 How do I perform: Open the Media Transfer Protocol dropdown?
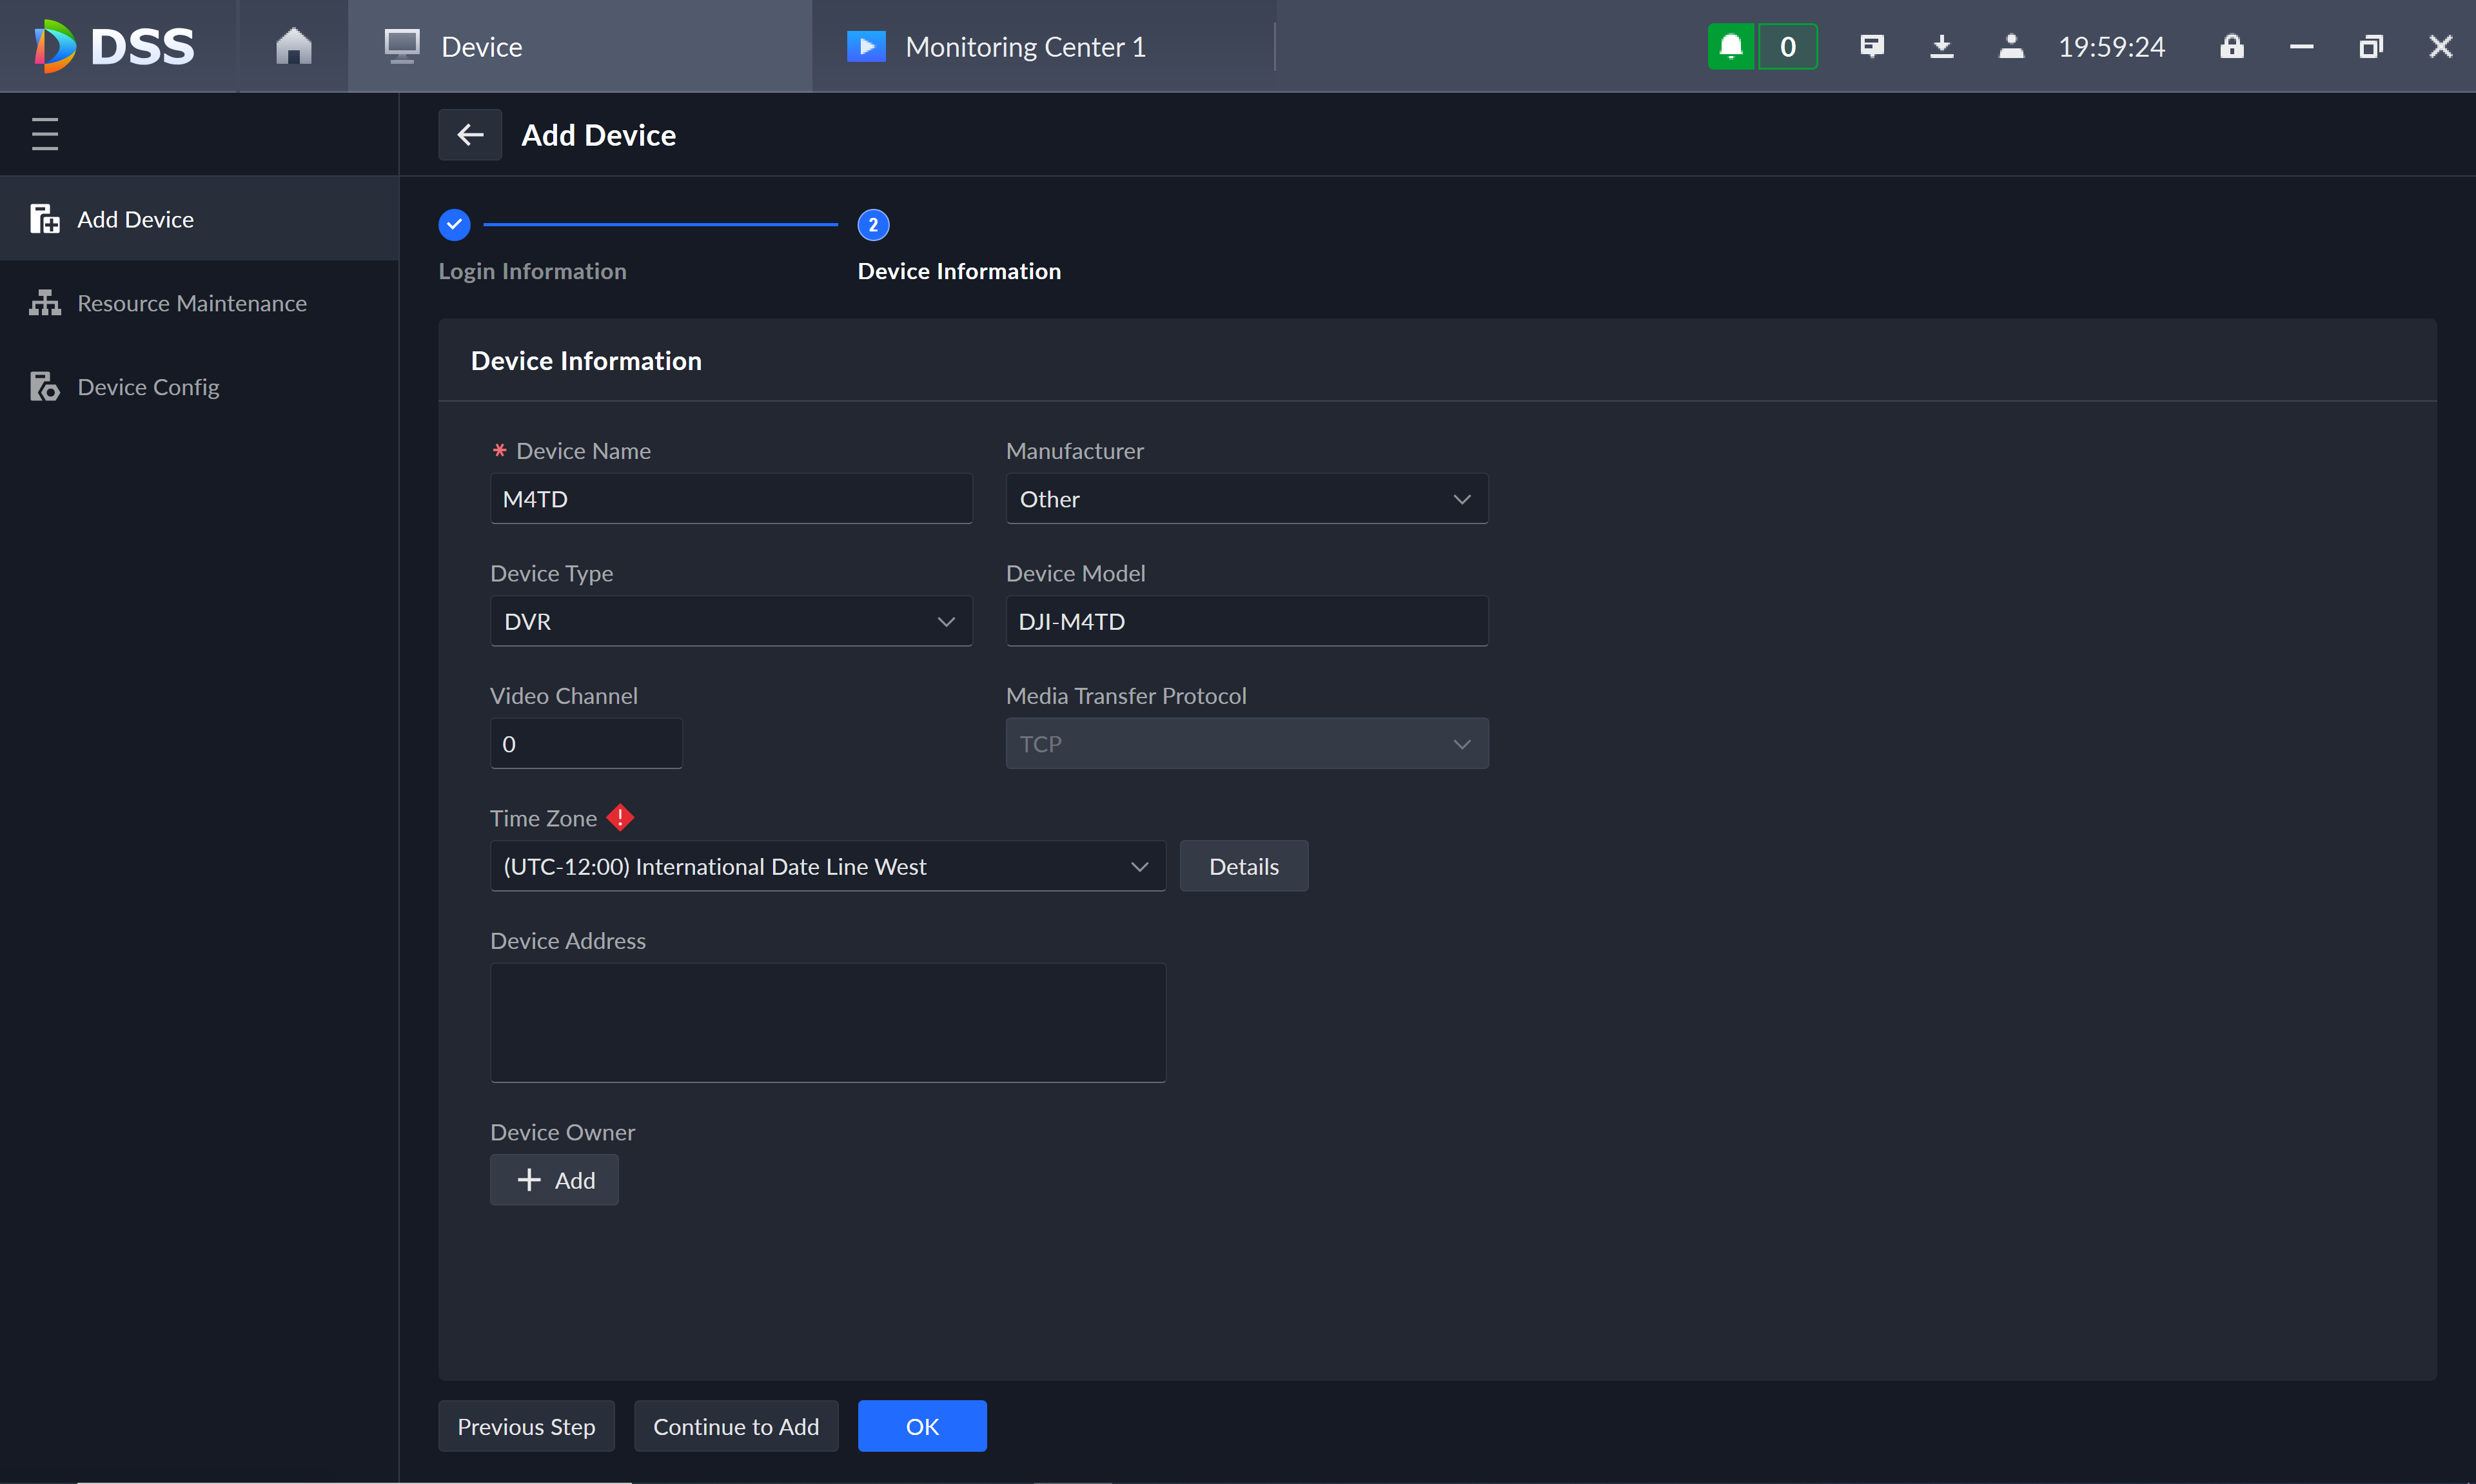[1247, 744]
